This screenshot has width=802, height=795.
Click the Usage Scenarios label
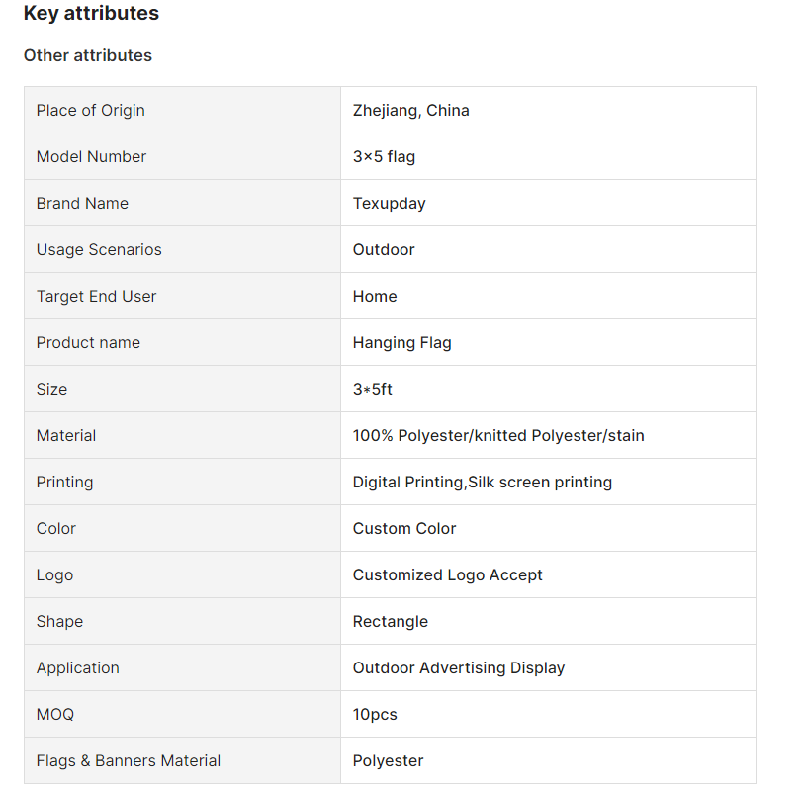pos(99,249)
